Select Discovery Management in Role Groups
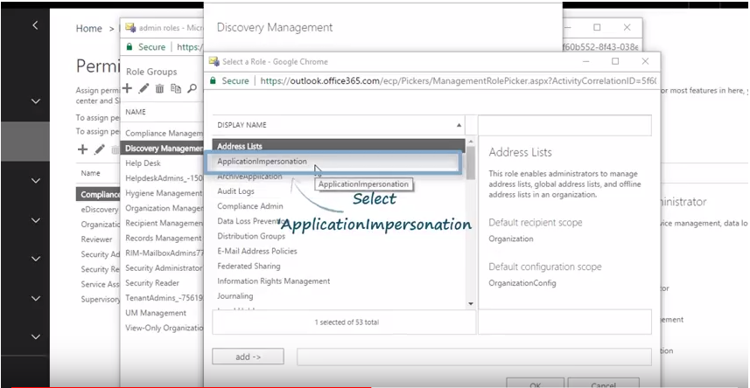The image size is (750, 388). point(163,149)
